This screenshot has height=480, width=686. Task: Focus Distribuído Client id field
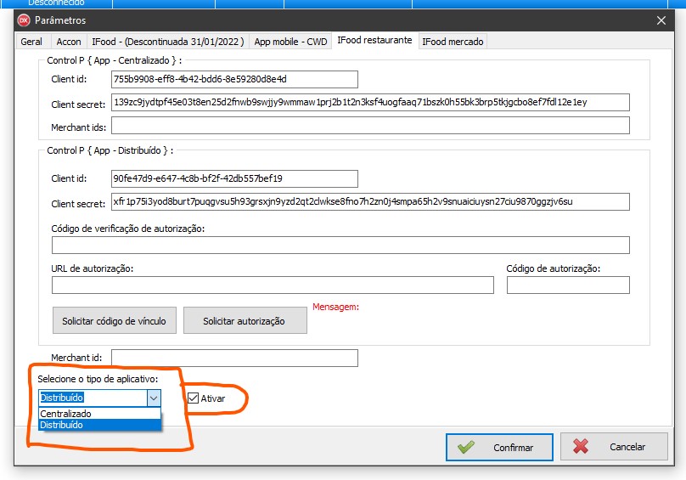(x=234, y=178)
